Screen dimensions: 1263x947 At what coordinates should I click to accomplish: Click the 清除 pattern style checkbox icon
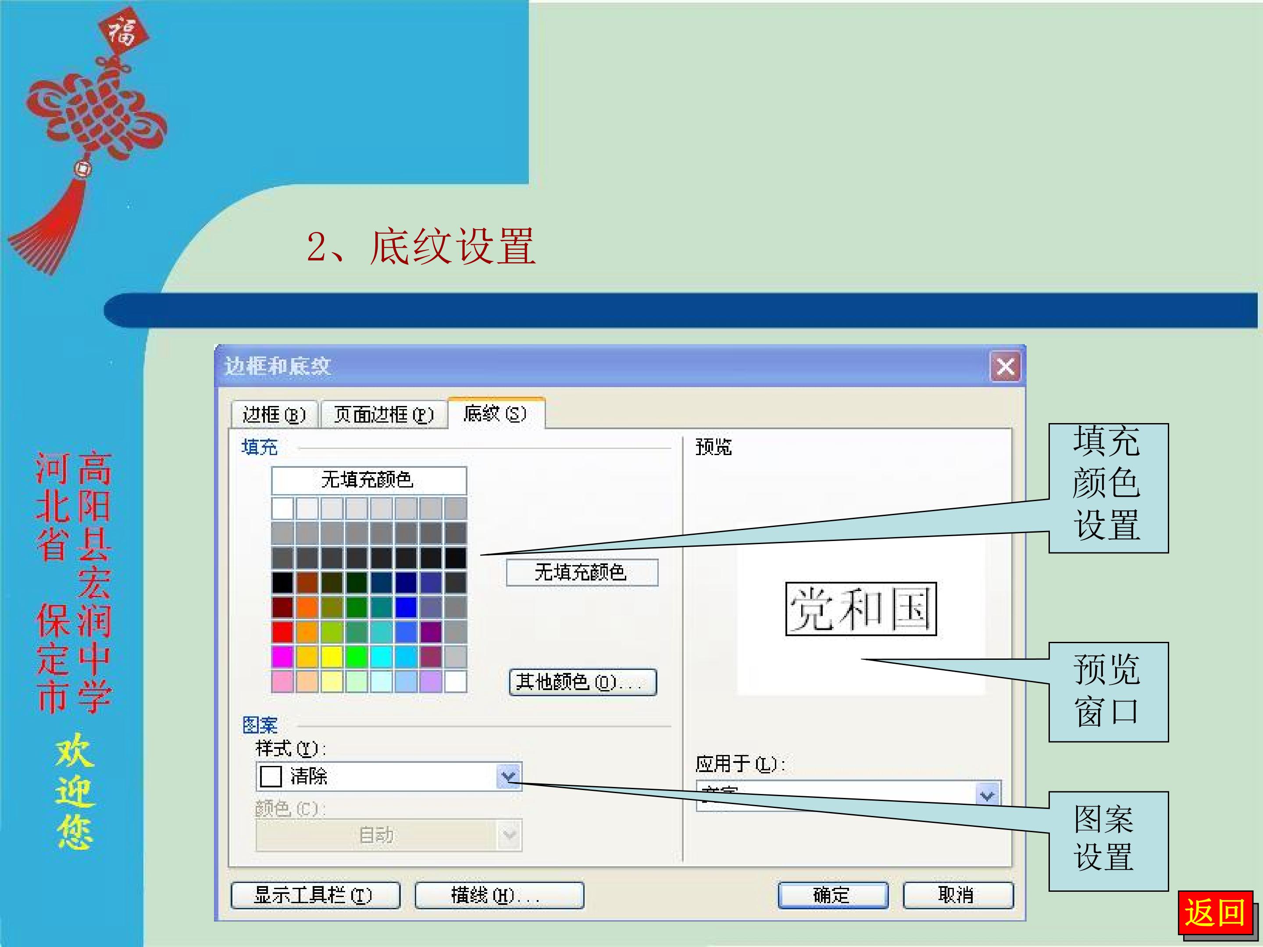pos(271,776)
